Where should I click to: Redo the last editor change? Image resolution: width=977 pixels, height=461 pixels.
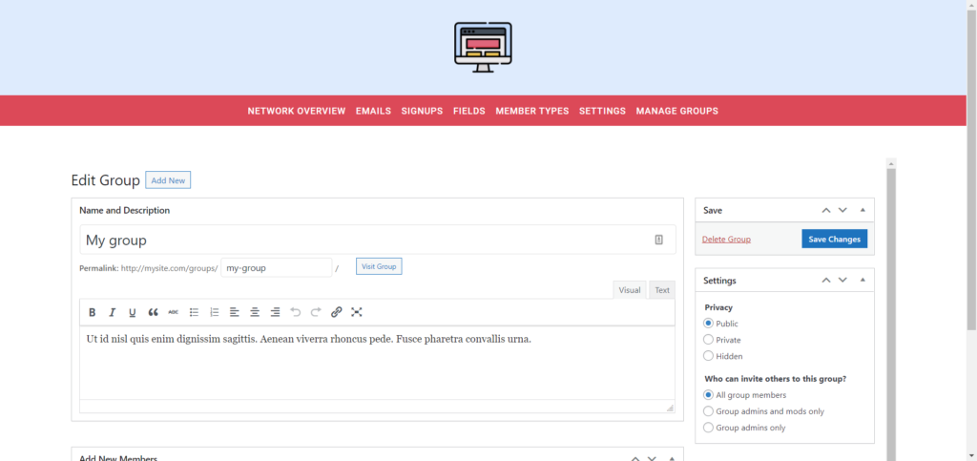pos(316,312)
